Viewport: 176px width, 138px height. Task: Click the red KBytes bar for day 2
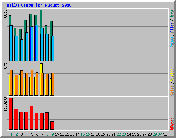click(x=16, y=119)
